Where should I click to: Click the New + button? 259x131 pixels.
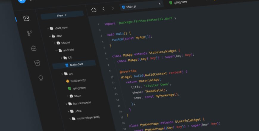pos(62,15)
